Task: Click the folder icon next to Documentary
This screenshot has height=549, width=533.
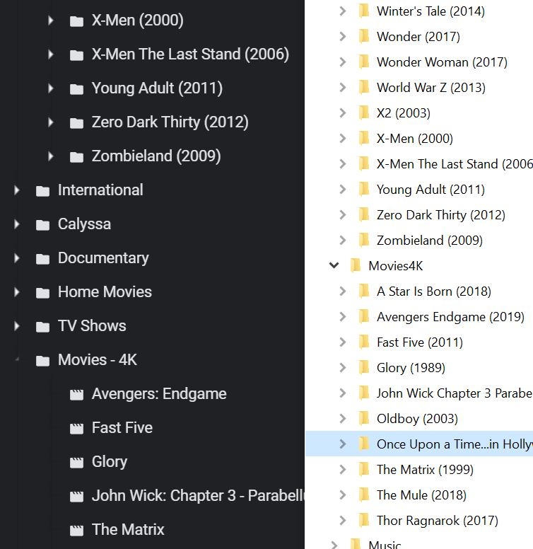Action: pos(43,259)
